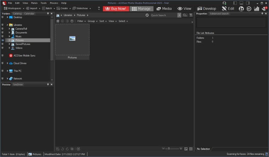Switch to Develop mode

pyautogui.click(x=207, y=8)
